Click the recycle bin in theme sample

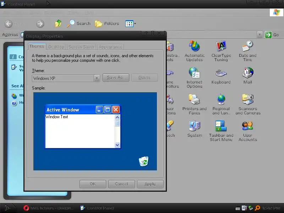(x=144, y=161)
